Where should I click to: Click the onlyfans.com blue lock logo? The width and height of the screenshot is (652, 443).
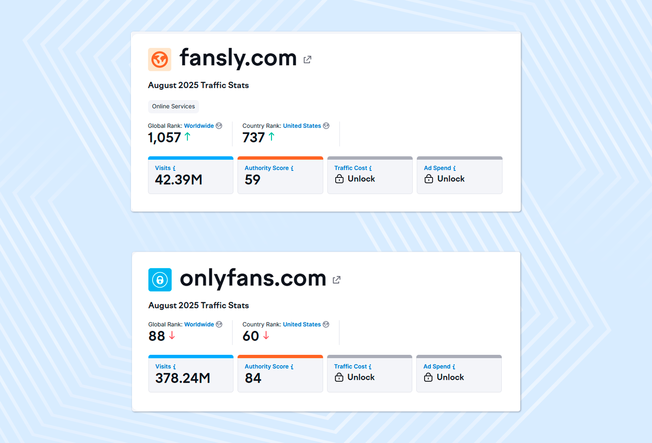coord(160,280)
